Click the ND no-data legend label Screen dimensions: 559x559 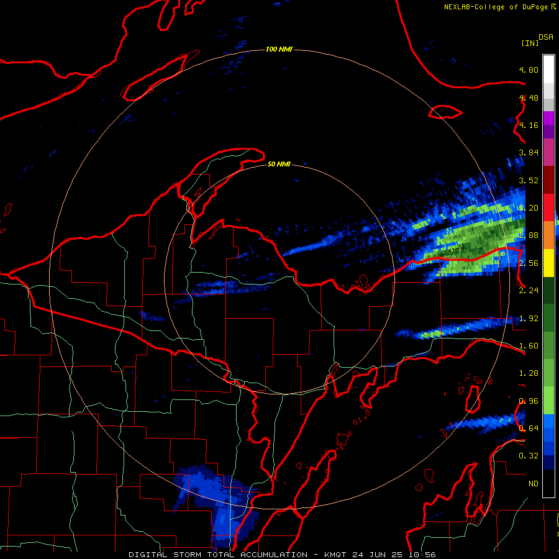pyautogui.click(x=534, y=484)
